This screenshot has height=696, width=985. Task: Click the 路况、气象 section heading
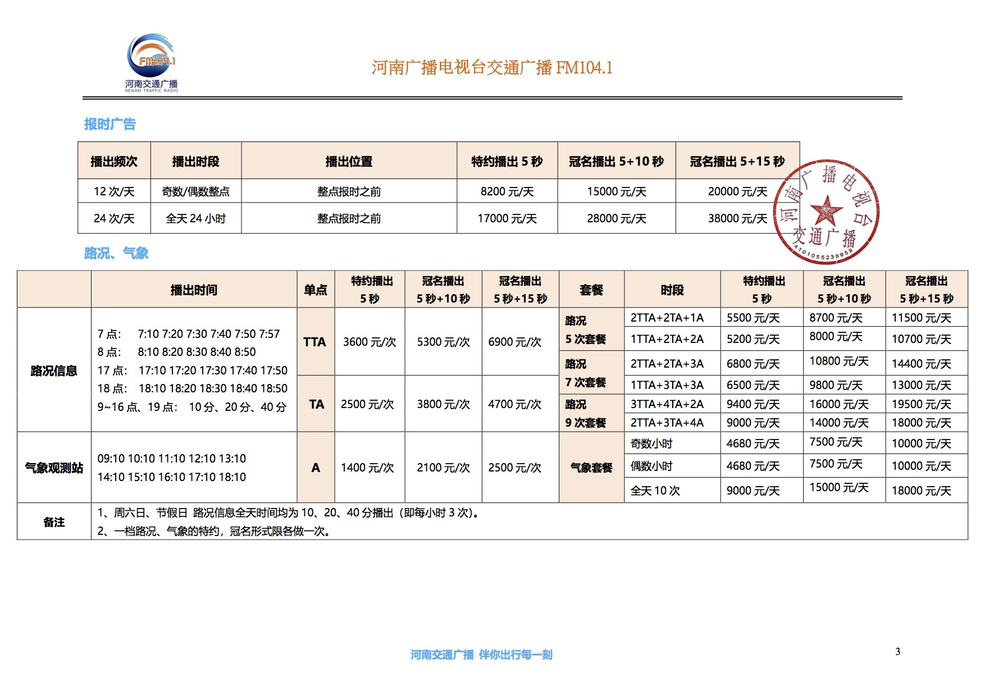pos(116,253)
